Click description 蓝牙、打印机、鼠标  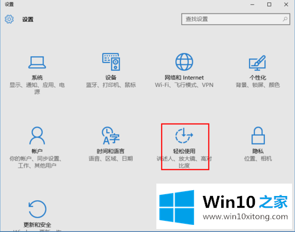click(111, 85)
